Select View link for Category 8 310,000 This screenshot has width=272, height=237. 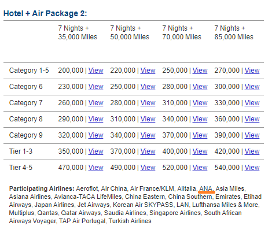[148, 119]
